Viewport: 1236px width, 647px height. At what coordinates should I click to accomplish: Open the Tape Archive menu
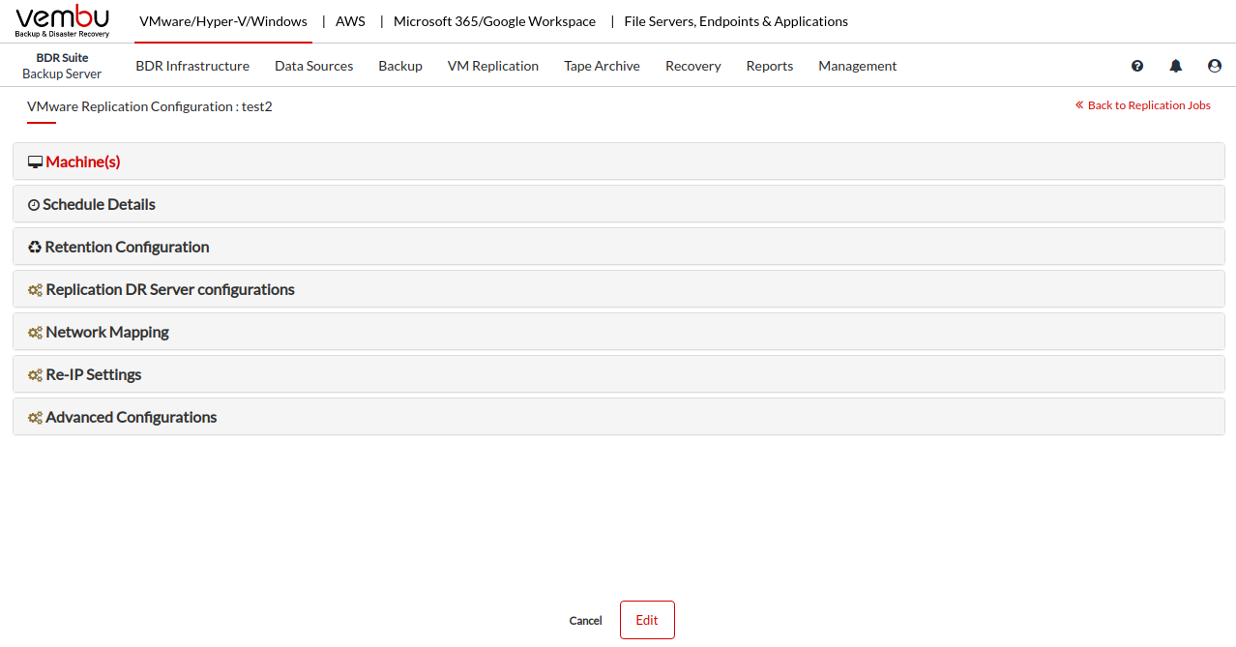point(602,66)
